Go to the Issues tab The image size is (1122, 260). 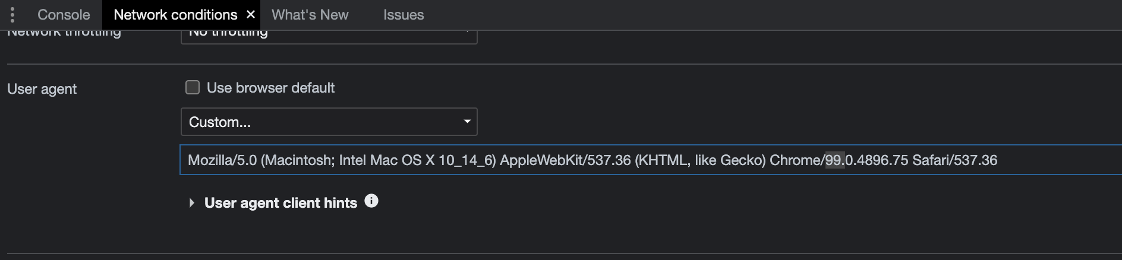click(404, 15)
